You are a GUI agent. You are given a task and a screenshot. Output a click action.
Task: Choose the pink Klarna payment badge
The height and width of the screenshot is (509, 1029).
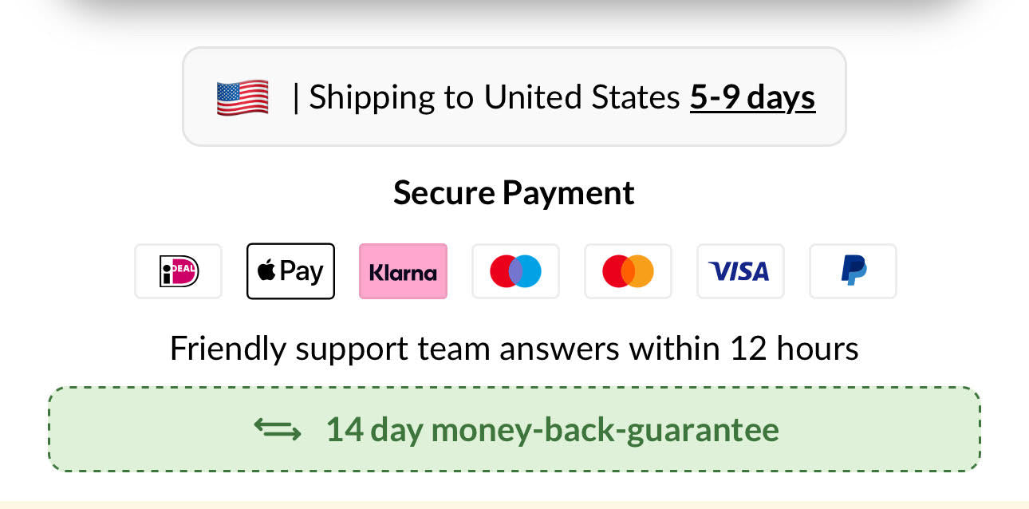coord(403,271)
